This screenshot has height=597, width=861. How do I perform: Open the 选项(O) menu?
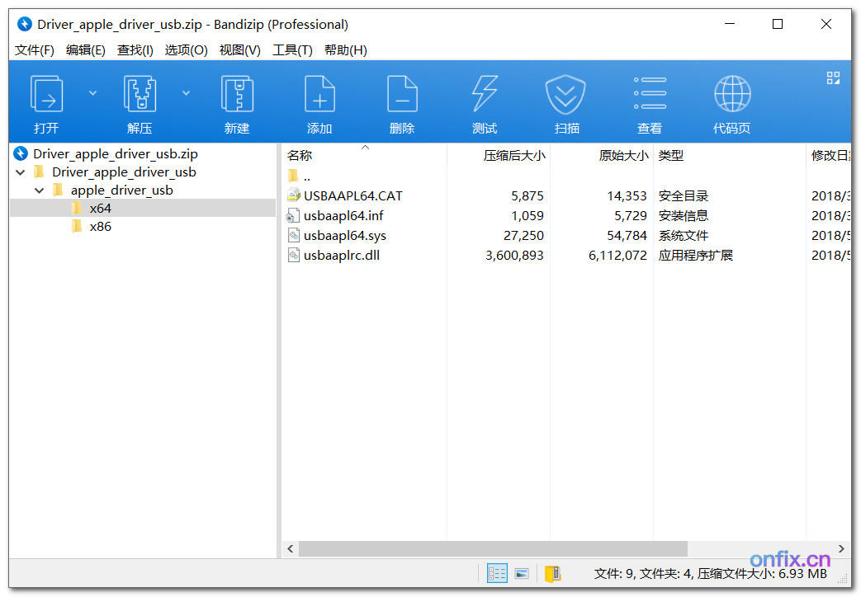(x=186, y=49)
